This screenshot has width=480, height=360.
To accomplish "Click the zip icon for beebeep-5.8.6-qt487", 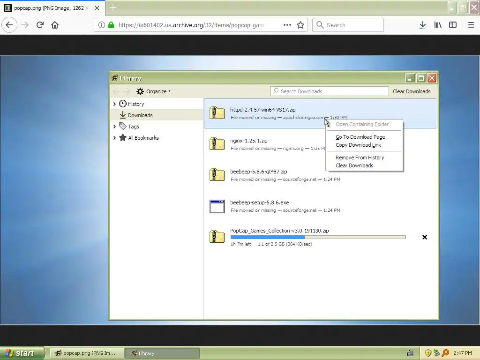I will tap(217, 175).
